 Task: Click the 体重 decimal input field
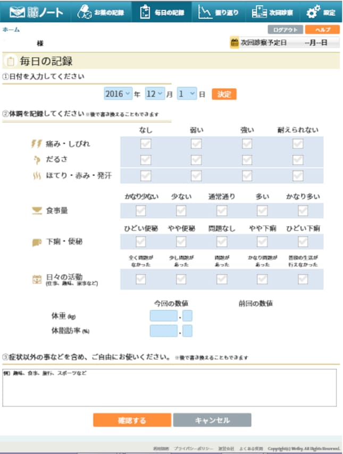tap(187, 316)
